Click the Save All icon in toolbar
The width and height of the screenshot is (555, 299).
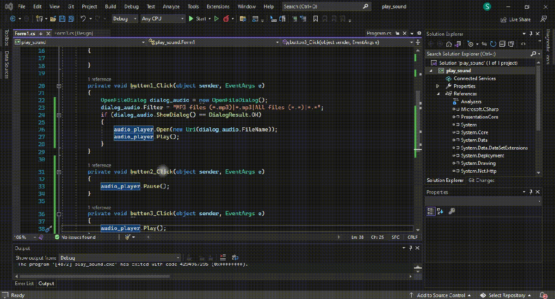point(70,19)
